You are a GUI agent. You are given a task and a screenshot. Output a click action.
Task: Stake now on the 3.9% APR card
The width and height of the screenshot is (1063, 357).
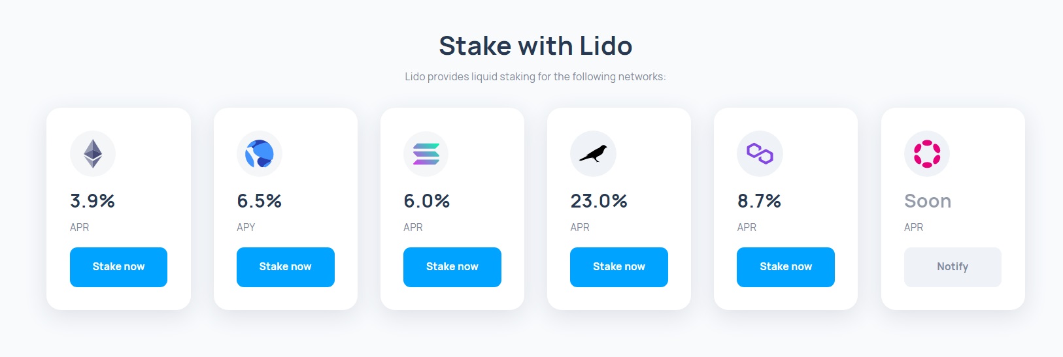[x=118, y=267]
